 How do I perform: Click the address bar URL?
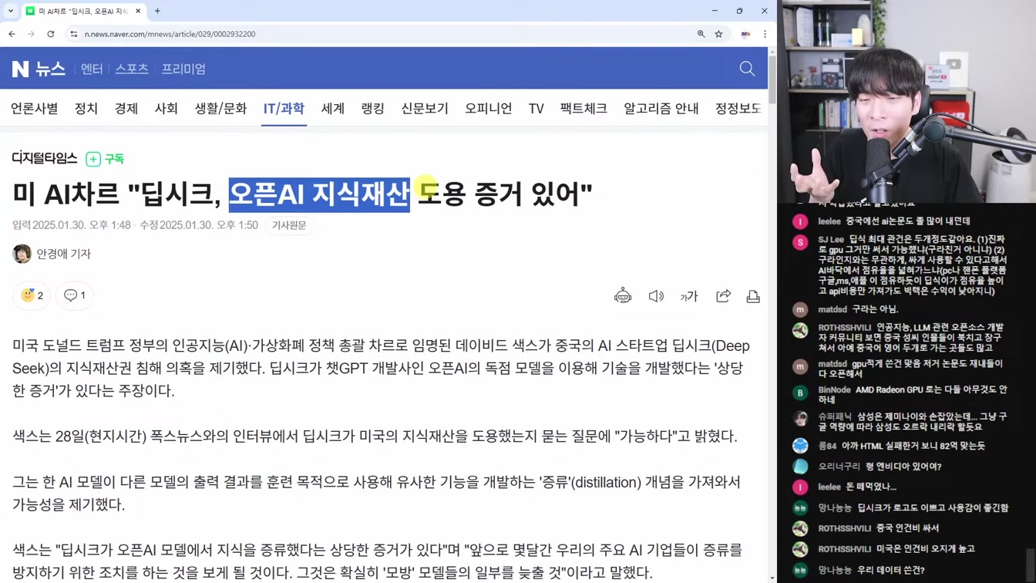[x=170, y=34]
